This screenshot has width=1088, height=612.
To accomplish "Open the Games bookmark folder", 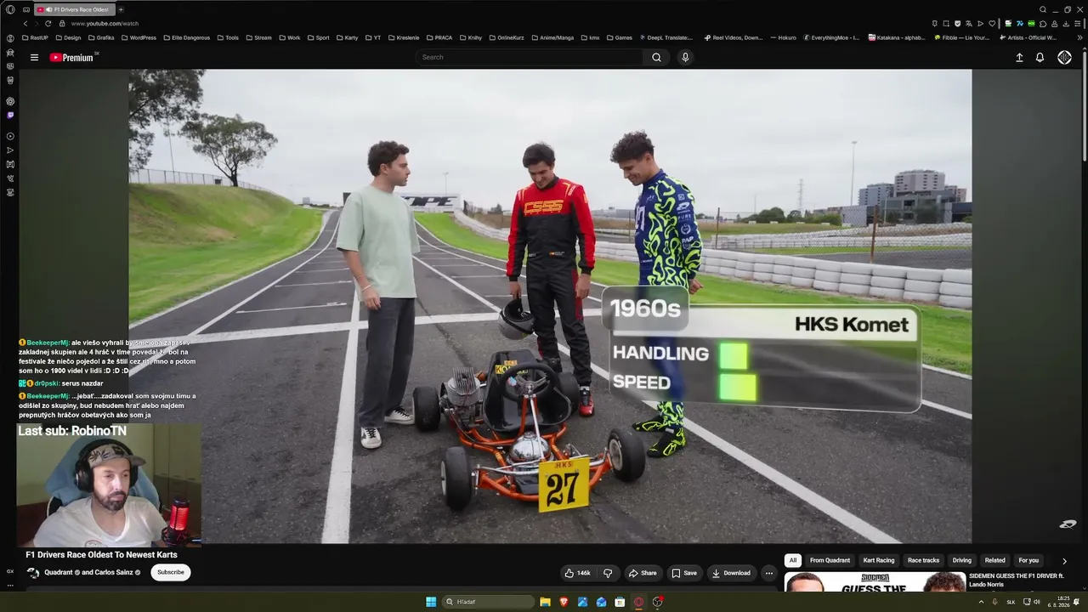I will coord(619,37).
